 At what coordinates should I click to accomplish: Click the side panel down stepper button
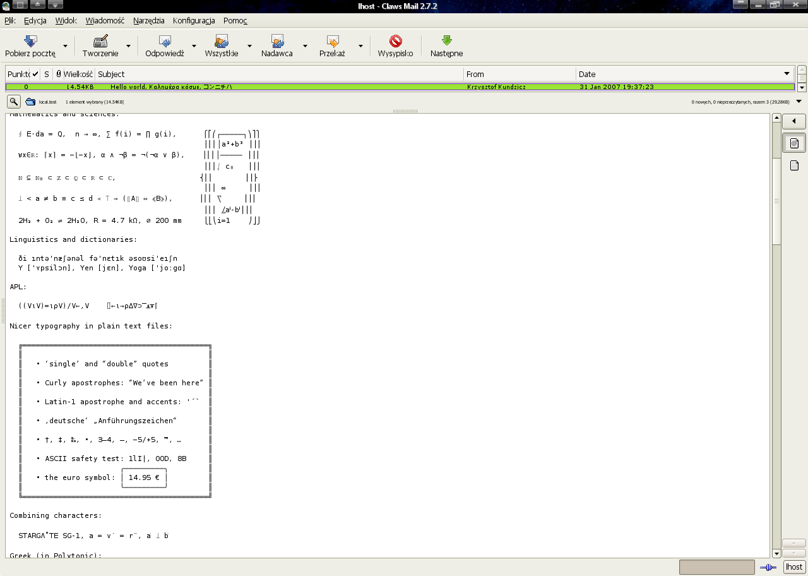click(793, 553)
